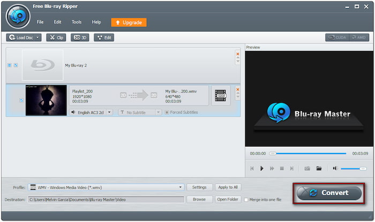Open the Clip scissors tool
Image resolution: width=375 pixels, height=222 pixels.
click(x=56, y=37)
